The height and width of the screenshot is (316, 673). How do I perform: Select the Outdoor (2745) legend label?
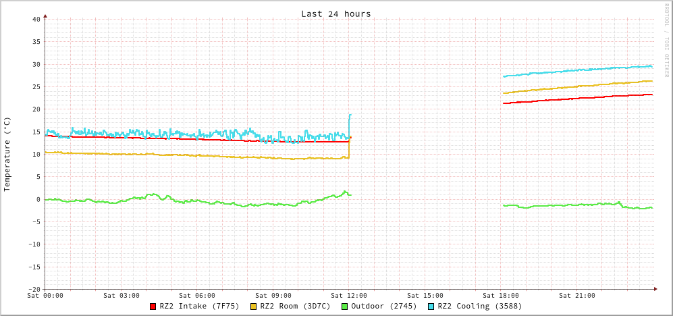(x=383, y=306)
